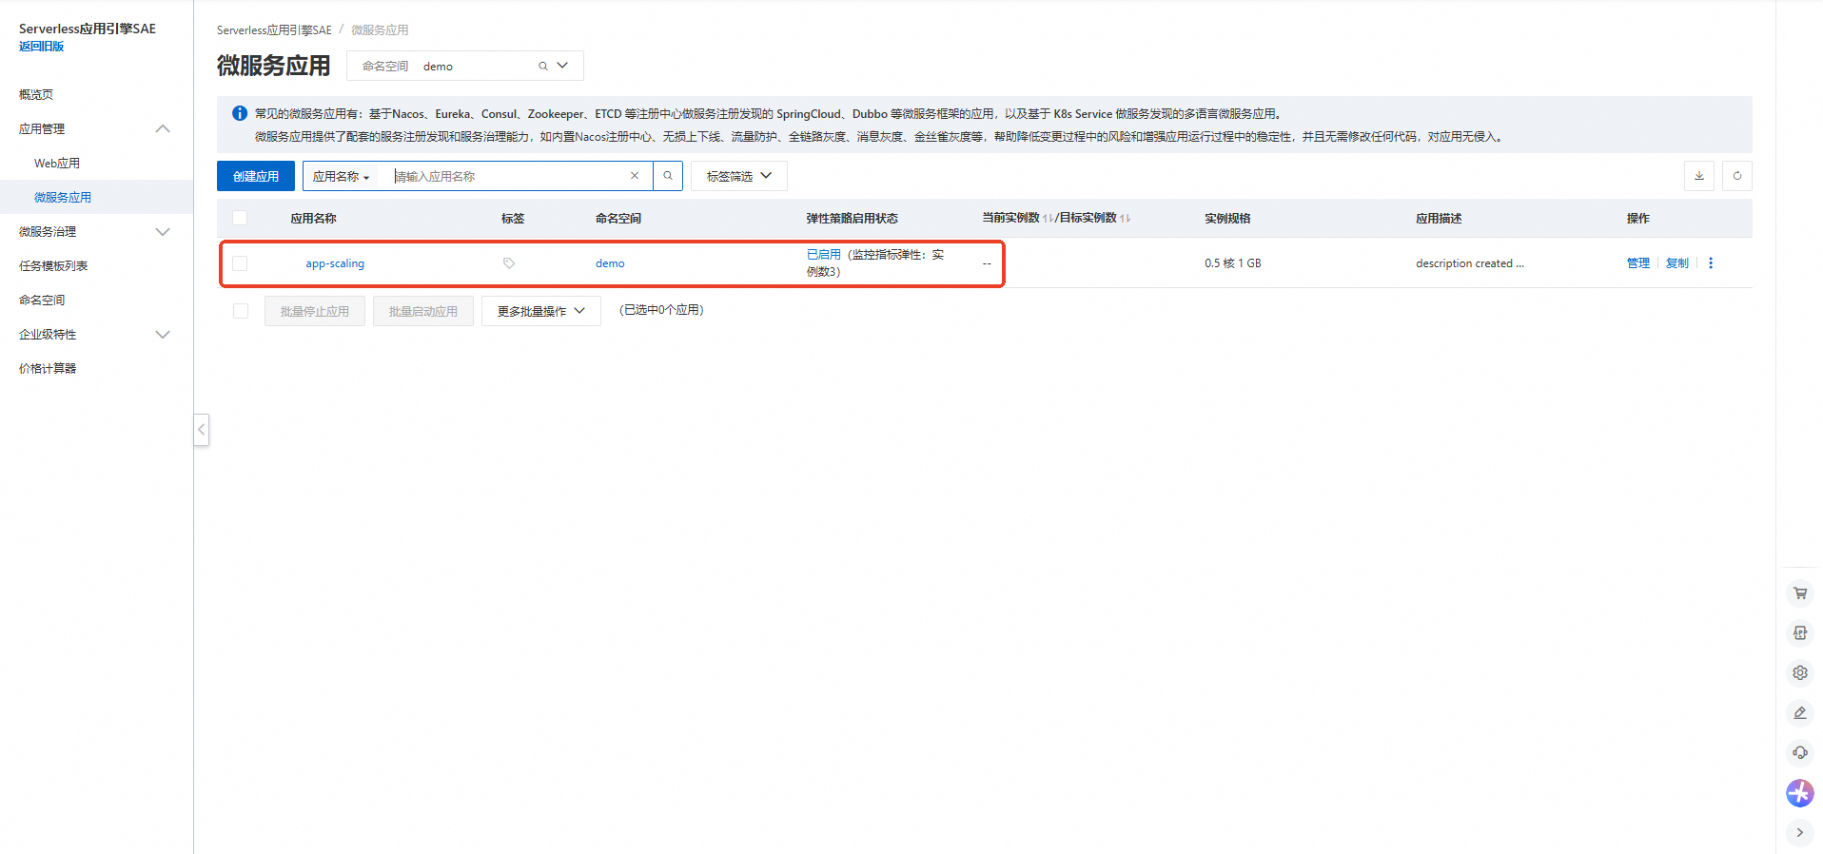Click the 返回旧版 link
1823x854 pixels.
[x=42, y=46]
